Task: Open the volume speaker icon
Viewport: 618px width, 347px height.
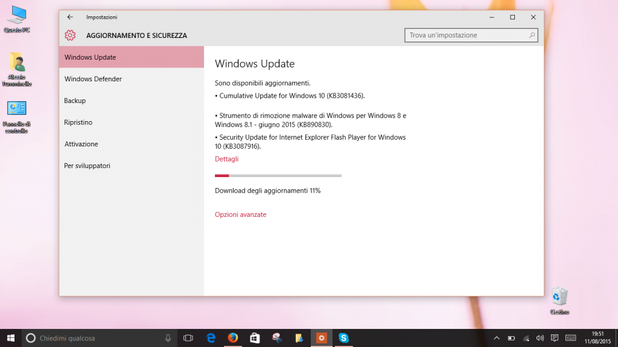Action: 540,338
